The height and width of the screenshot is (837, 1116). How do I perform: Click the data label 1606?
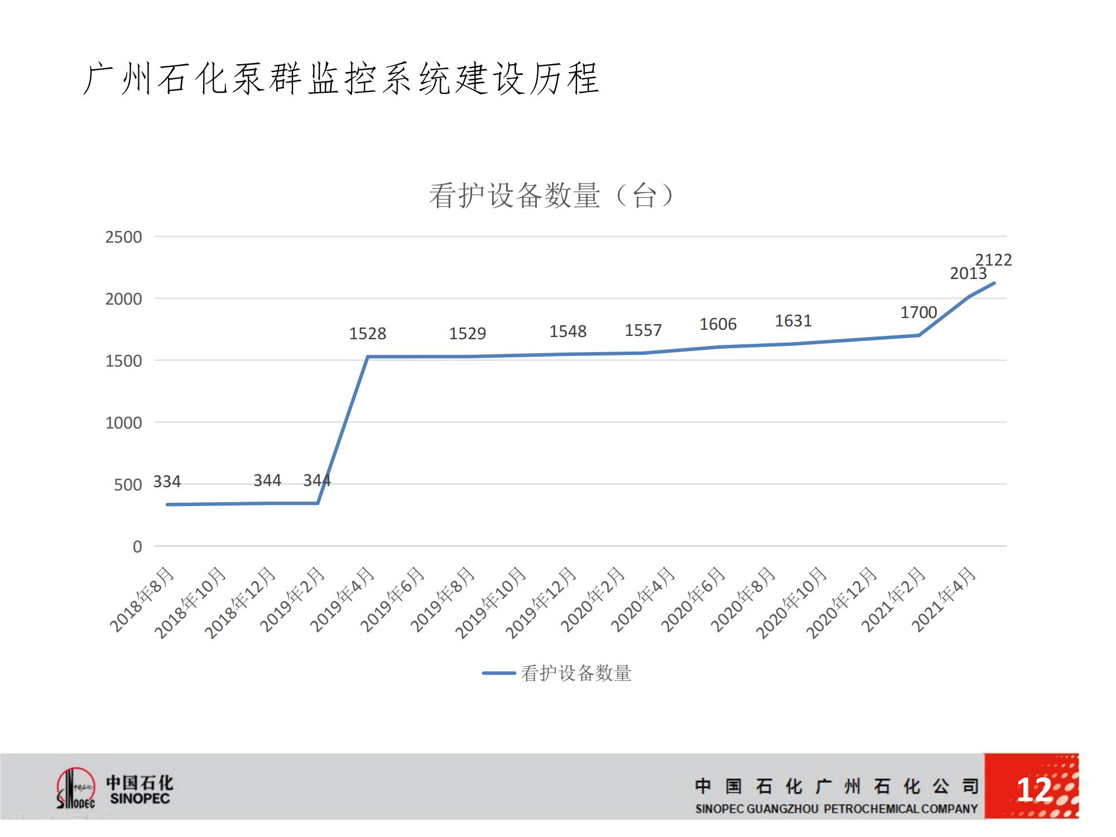point(718,324)
